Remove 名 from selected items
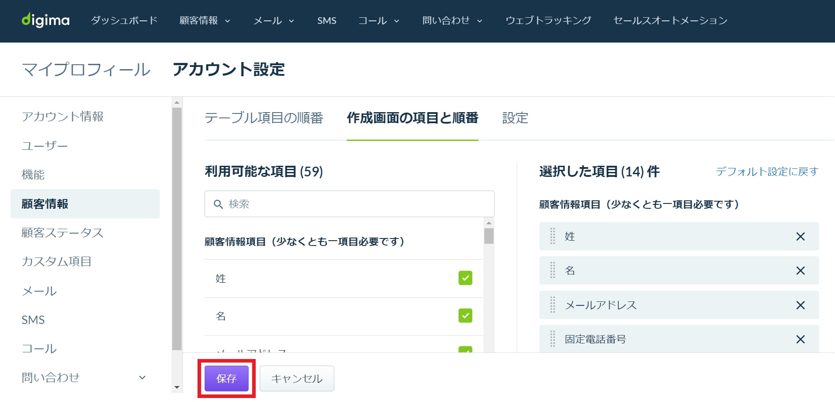Image resolution: width=835 pixels, height=402 pixels. tap(800, 271)
